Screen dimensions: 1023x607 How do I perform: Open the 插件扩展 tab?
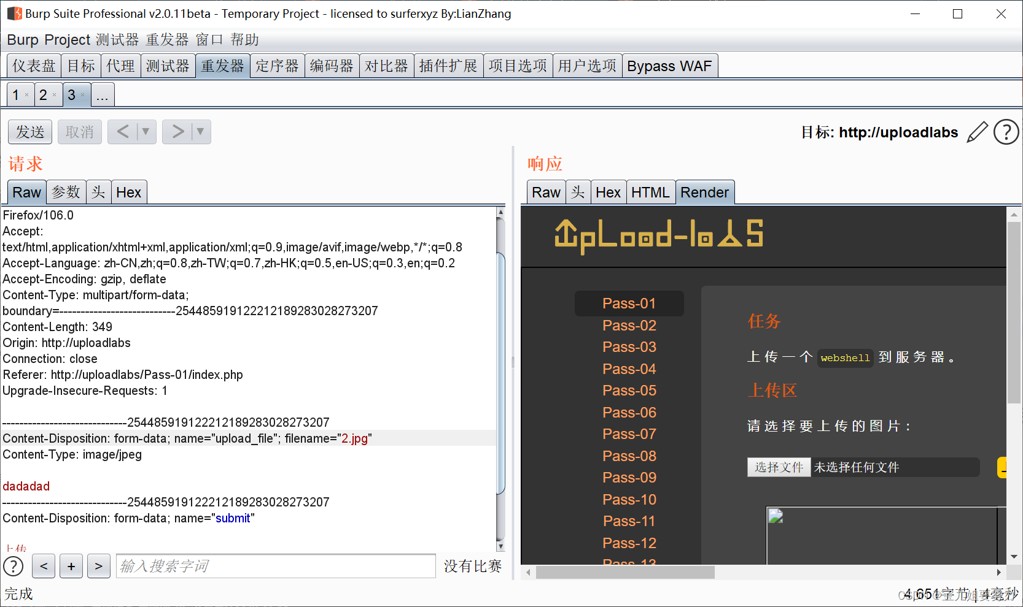(x=448, y=66)
